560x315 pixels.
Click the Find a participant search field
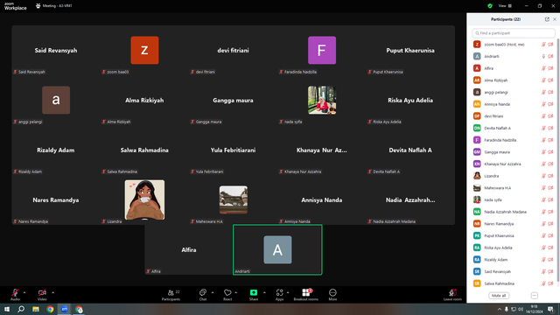pos(514,33)
